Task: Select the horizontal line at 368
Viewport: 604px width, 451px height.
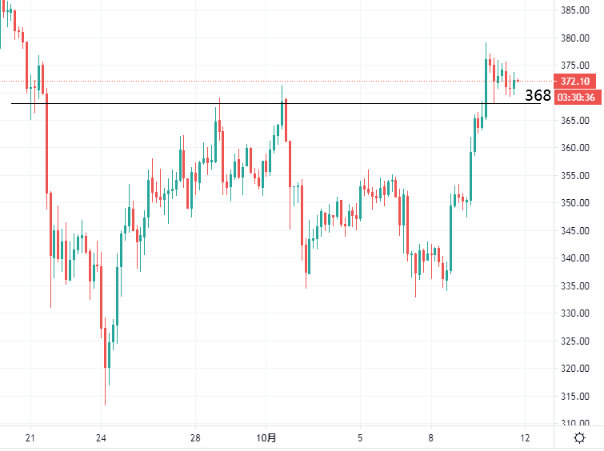Action: pyautogui.click(x=240, y=103)
